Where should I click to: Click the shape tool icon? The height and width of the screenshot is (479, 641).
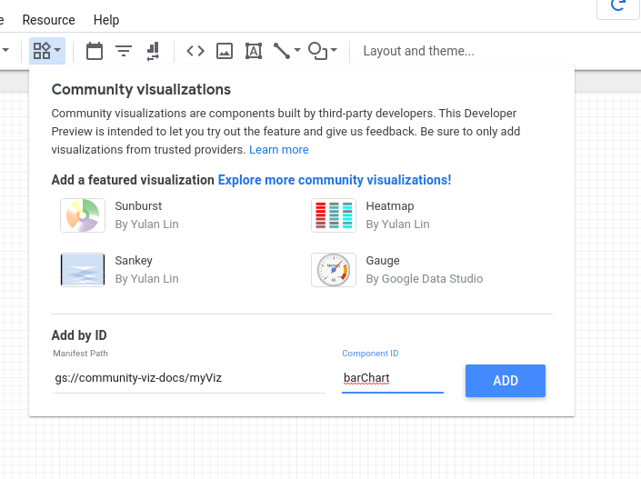(317, 51)
